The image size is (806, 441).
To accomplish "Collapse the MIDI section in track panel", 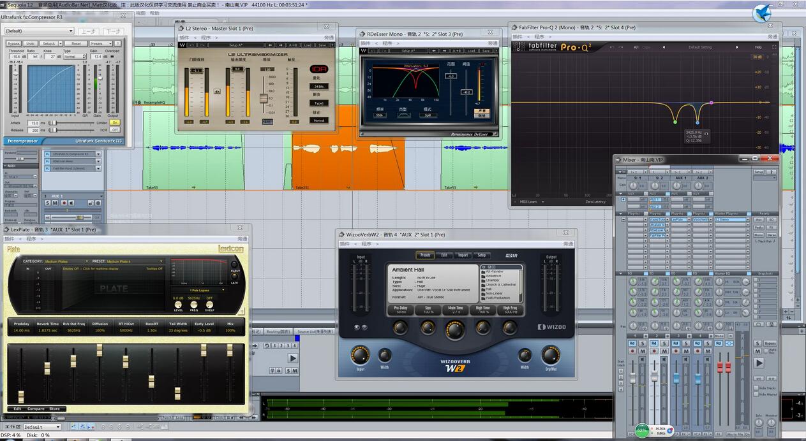I will 4,166.
